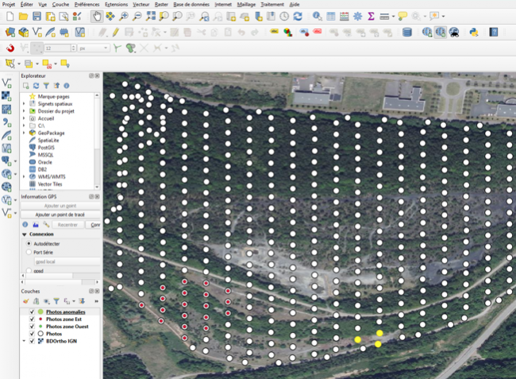Filter the legend in the Couches panel

[56, 301]
